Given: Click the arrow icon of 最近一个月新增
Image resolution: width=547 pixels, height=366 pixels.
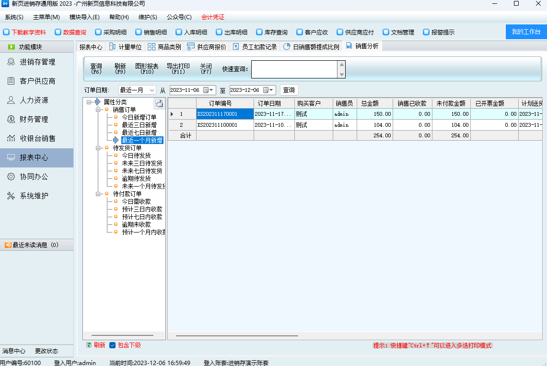Looking at the screenshot, I should [x=116, y=140].
